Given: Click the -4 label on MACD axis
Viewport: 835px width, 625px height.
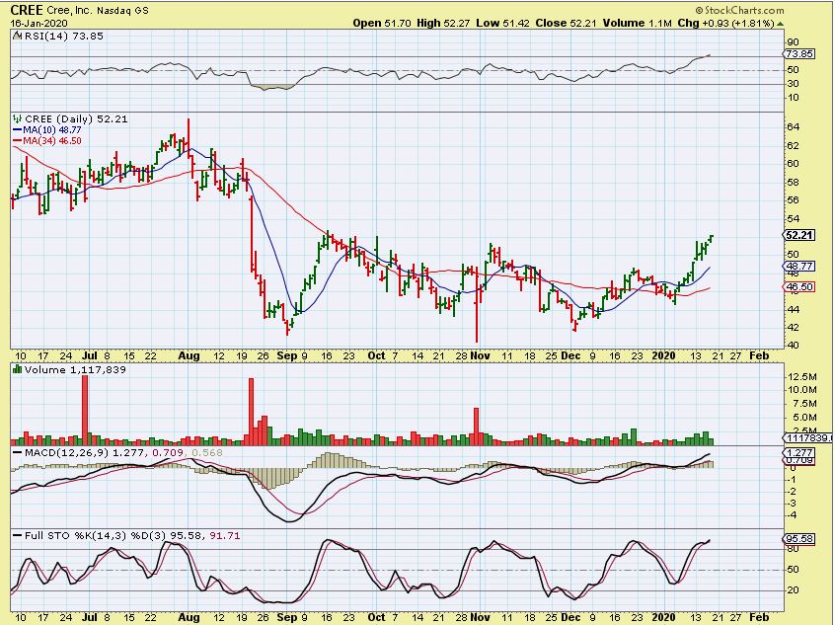Looking at the screenshot, I should [792, 515].
